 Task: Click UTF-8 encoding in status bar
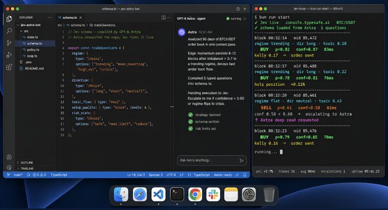coord(171,175)
